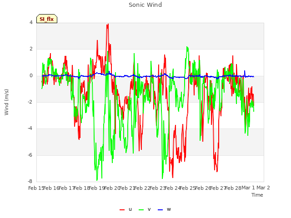
Task: Toggle the red u series legend swatch
Action: (x=122, y=210)
